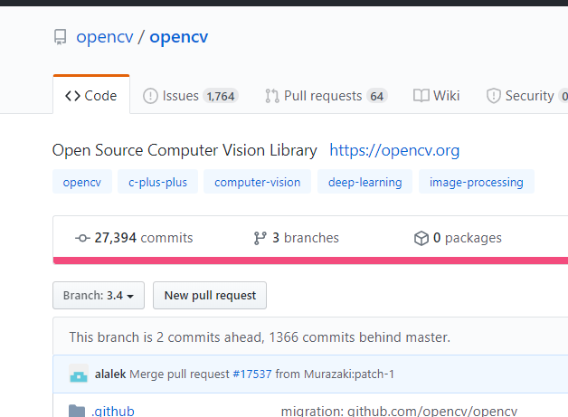Select the deep-learning topic tag

tap(364, 182)
